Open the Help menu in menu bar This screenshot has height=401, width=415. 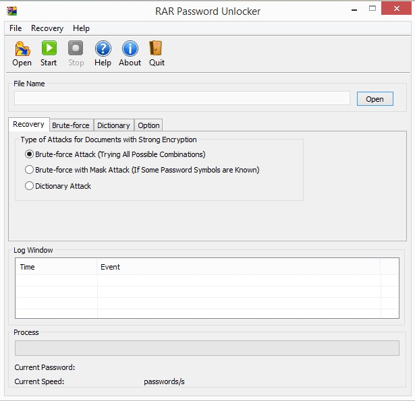[x=81, y=28]
